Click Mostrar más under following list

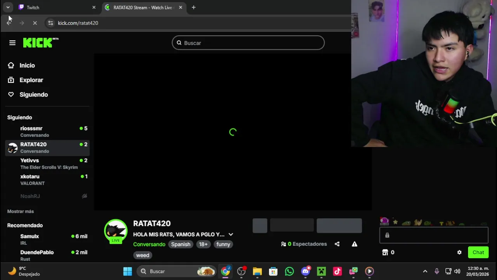(x=21, y=211)
